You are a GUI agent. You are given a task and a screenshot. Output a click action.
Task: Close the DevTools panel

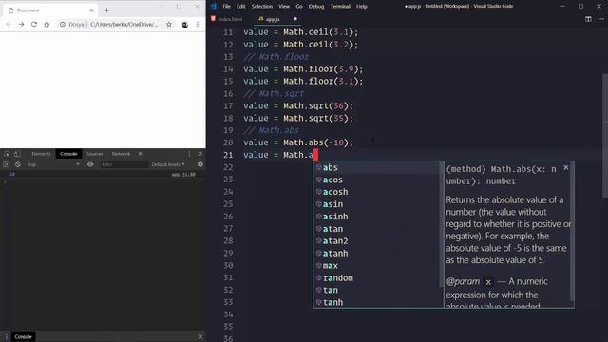pyautogui.click(x=200, y=154)
